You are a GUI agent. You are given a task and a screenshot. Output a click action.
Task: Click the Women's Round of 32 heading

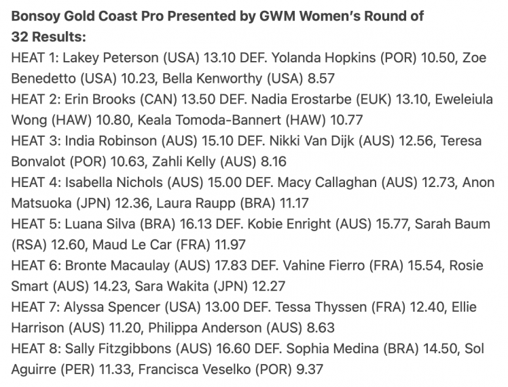tap(217, 26)
